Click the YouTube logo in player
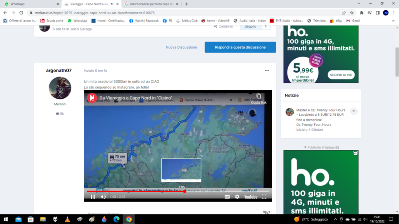 (250, 197)
